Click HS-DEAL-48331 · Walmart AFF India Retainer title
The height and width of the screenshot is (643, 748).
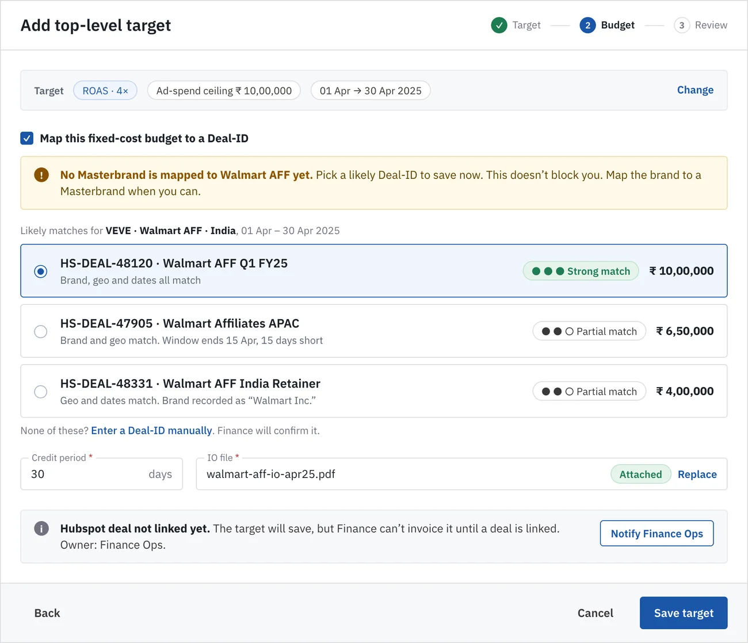click(x=190, y=384)
